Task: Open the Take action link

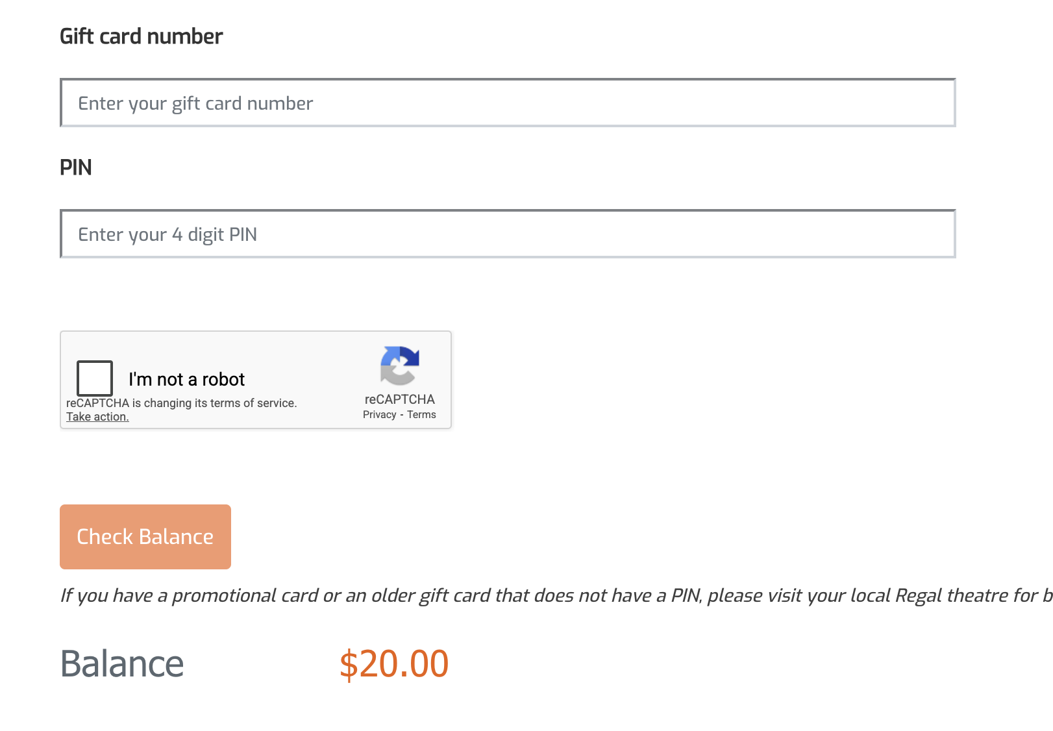Action: (97, 417)
